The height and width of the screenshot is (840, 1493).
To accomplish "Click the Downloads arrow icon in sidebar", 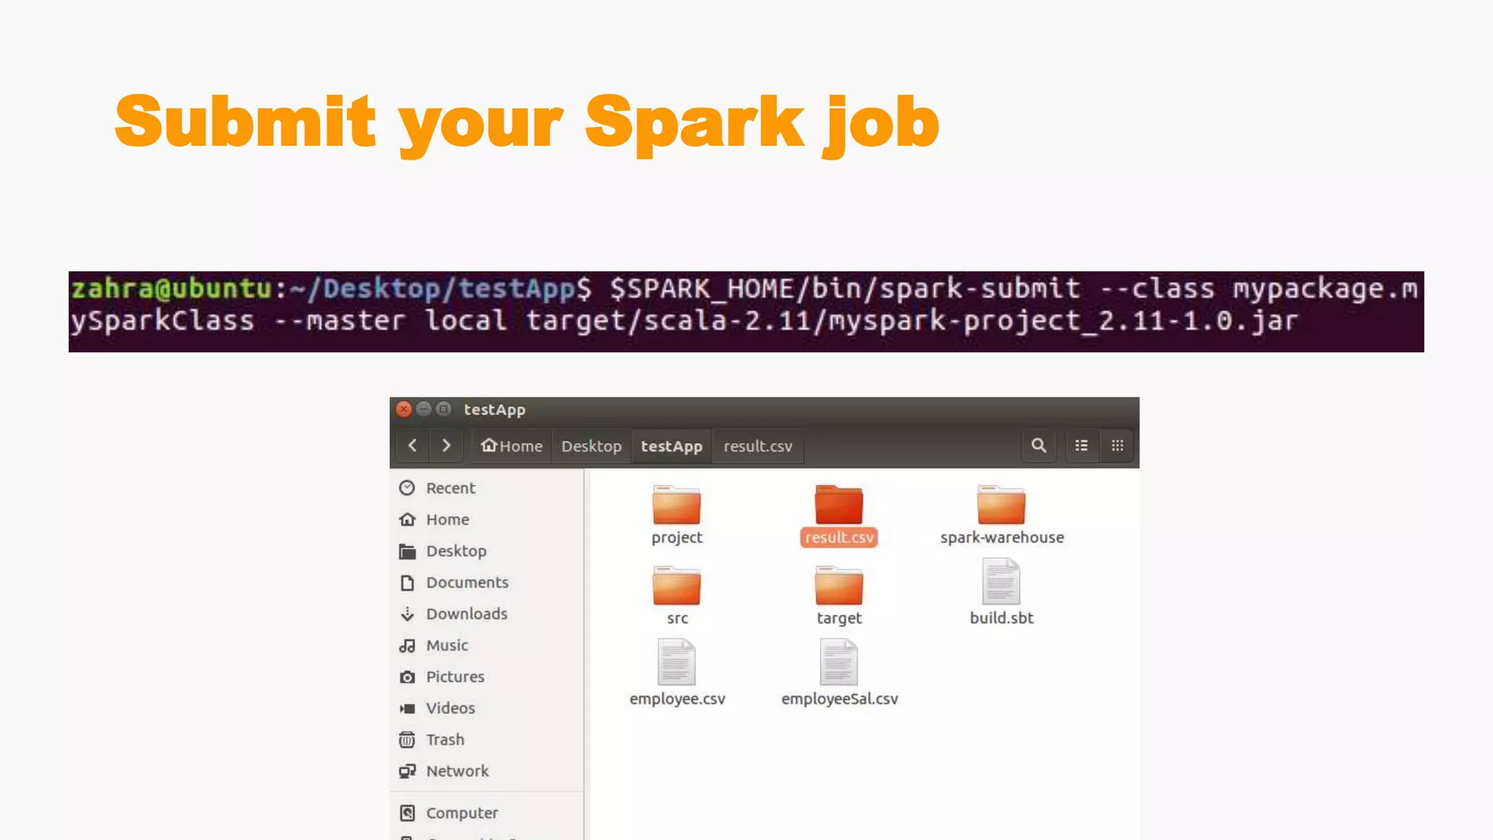I will (408, 614).
